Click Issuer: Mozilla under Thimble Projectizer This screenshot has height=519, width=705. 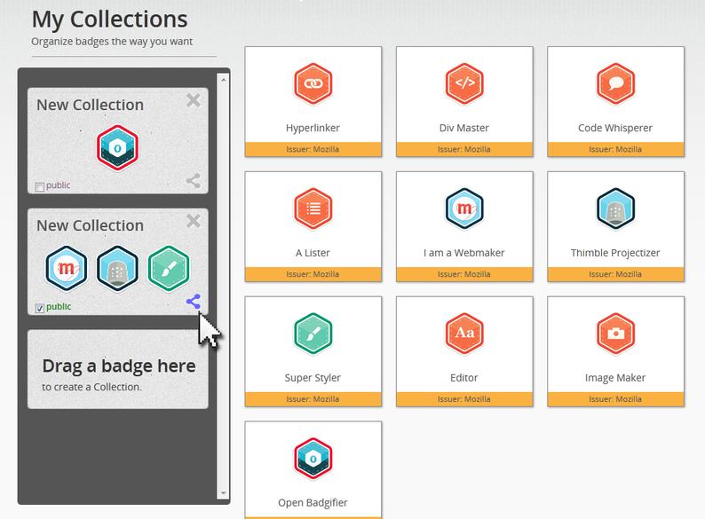[x=615, y=274]
